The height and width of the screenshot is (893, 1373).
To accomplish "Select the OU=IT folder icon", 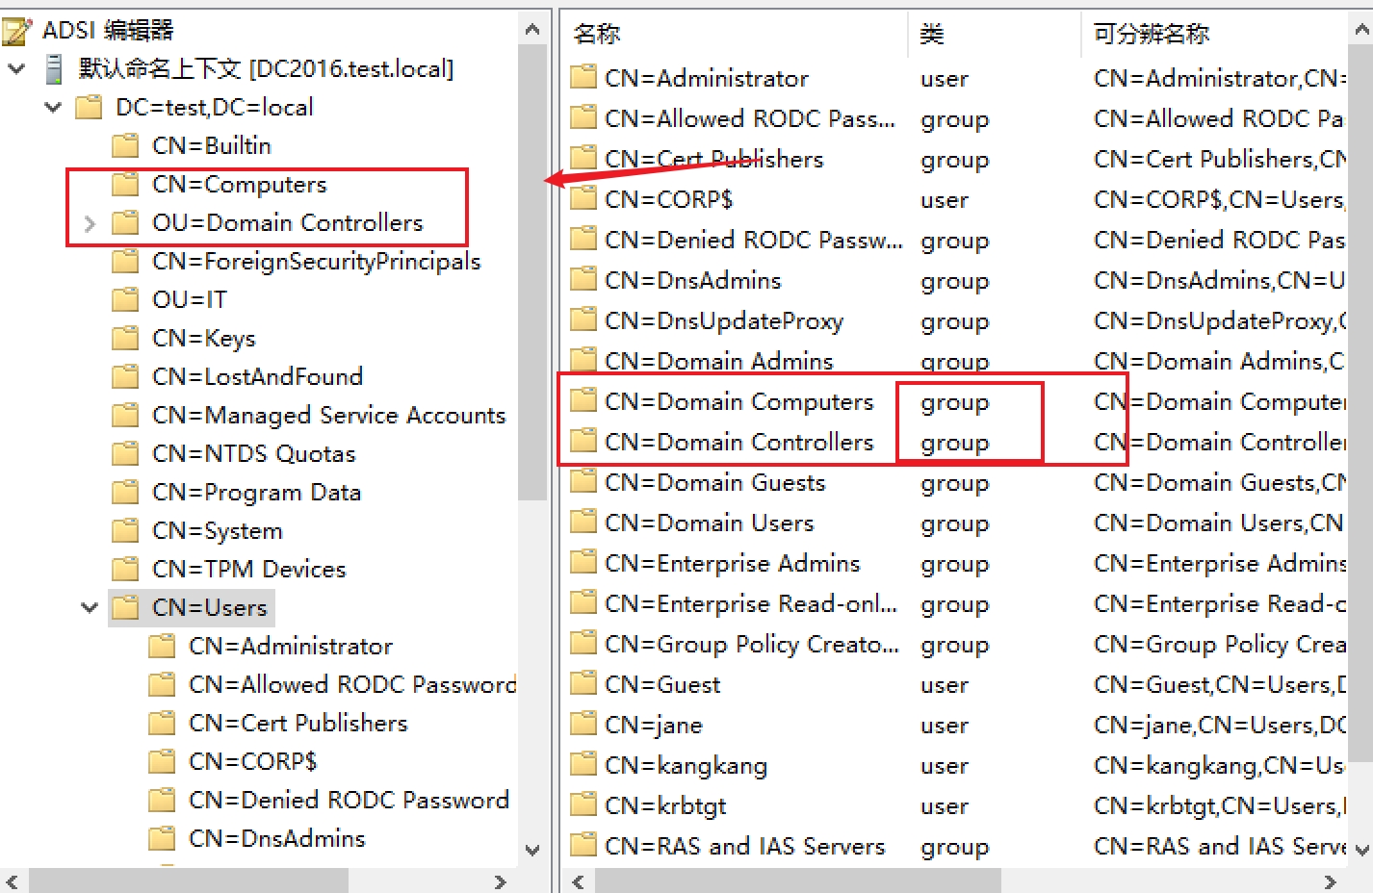I will [x=125, y=300].
